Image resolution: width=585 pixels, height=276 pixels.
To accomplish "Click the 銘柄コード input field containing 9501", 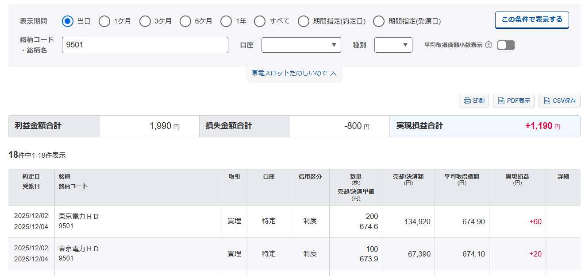I will pos(145,45).
